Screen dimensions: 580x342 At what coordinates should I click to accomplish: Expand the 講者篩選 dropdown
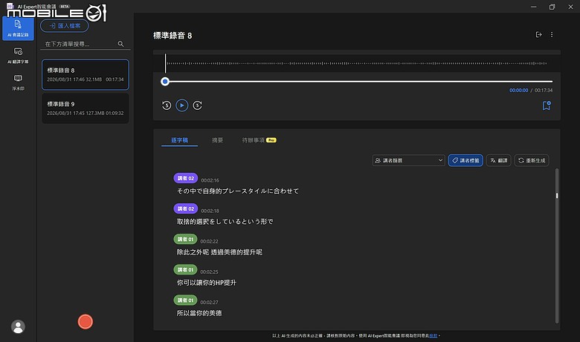408,160
